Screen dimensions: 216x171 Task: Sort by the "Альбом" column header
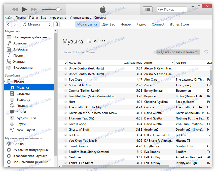[x=190, y=63]
